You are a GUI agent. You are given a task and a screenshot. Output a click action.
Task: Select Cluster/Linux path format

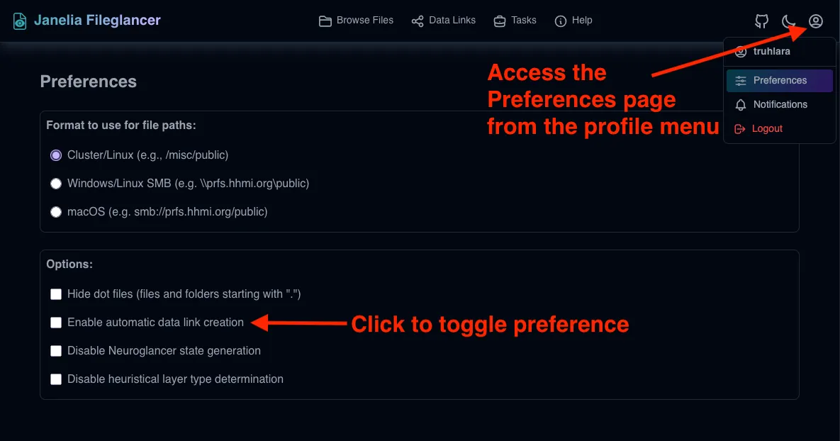(x=56, y=155)
